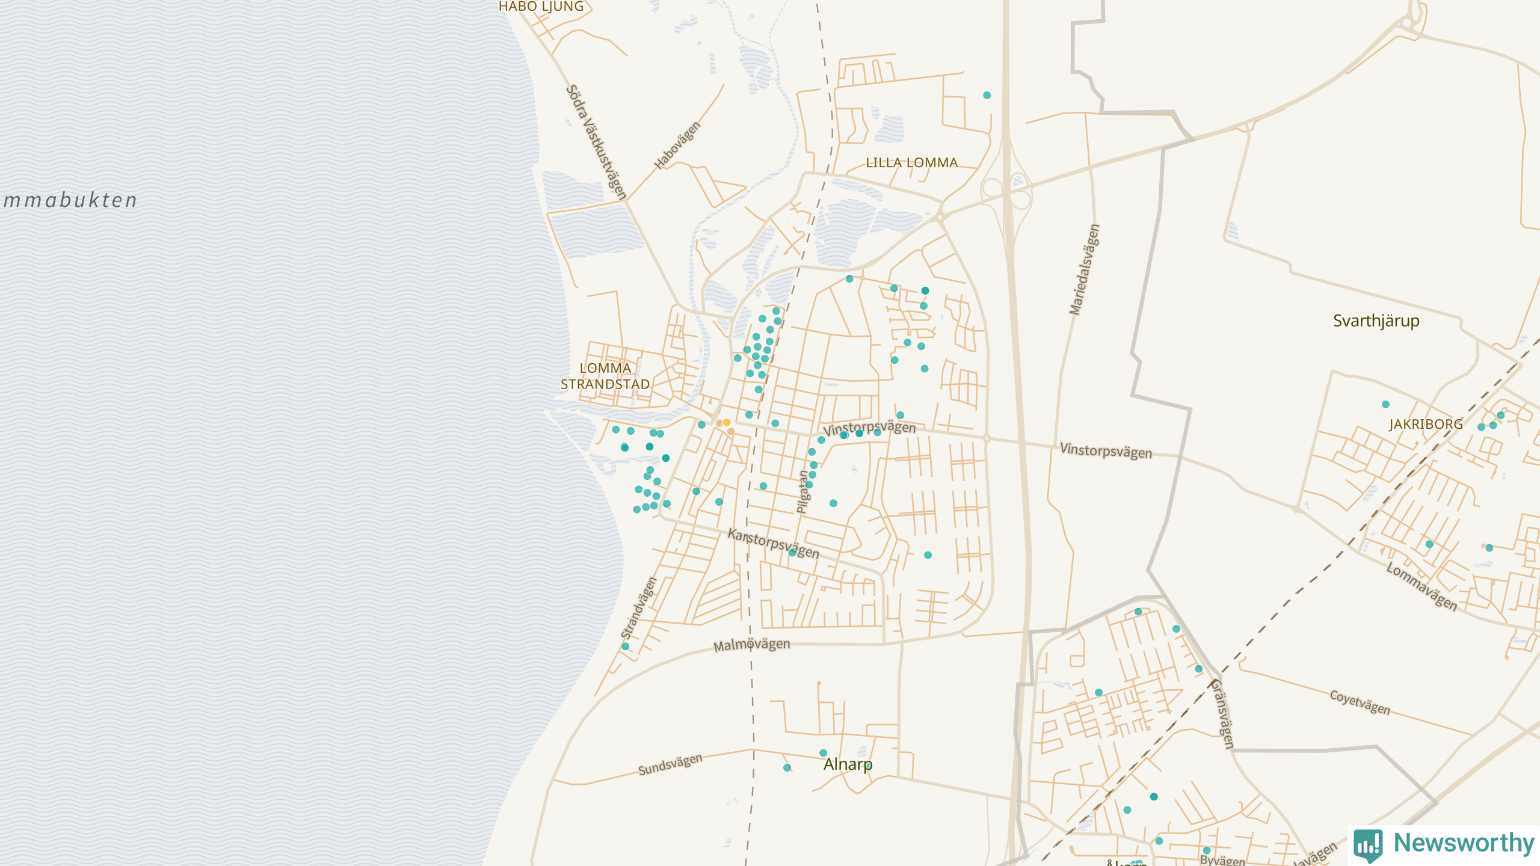
Task: Click the LOMMA STRANDSTAD label
Action: [x=605, y=376]
